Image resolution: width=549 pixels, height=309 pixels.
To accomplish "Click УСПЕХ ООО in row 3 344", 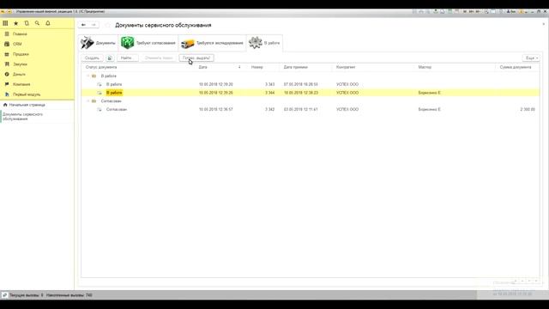I will pyautogui.click(x=347, y=93).
